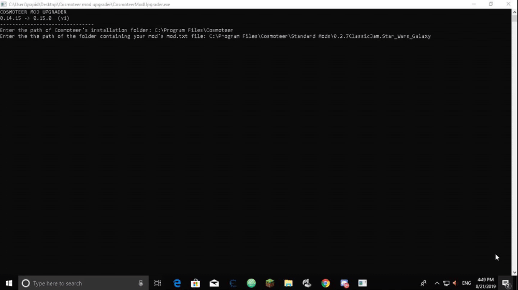Click the muted volume speaker icon

tap(455, 283)
